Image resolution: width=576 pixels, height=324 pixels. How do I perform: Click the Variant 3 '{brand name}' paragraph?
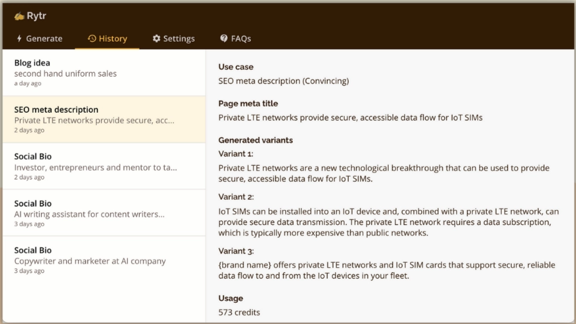[387, 270]
